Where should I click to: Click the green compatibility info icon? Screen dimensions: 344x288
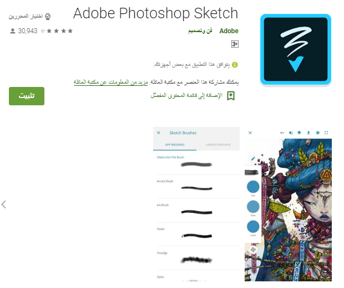[235, 65]
